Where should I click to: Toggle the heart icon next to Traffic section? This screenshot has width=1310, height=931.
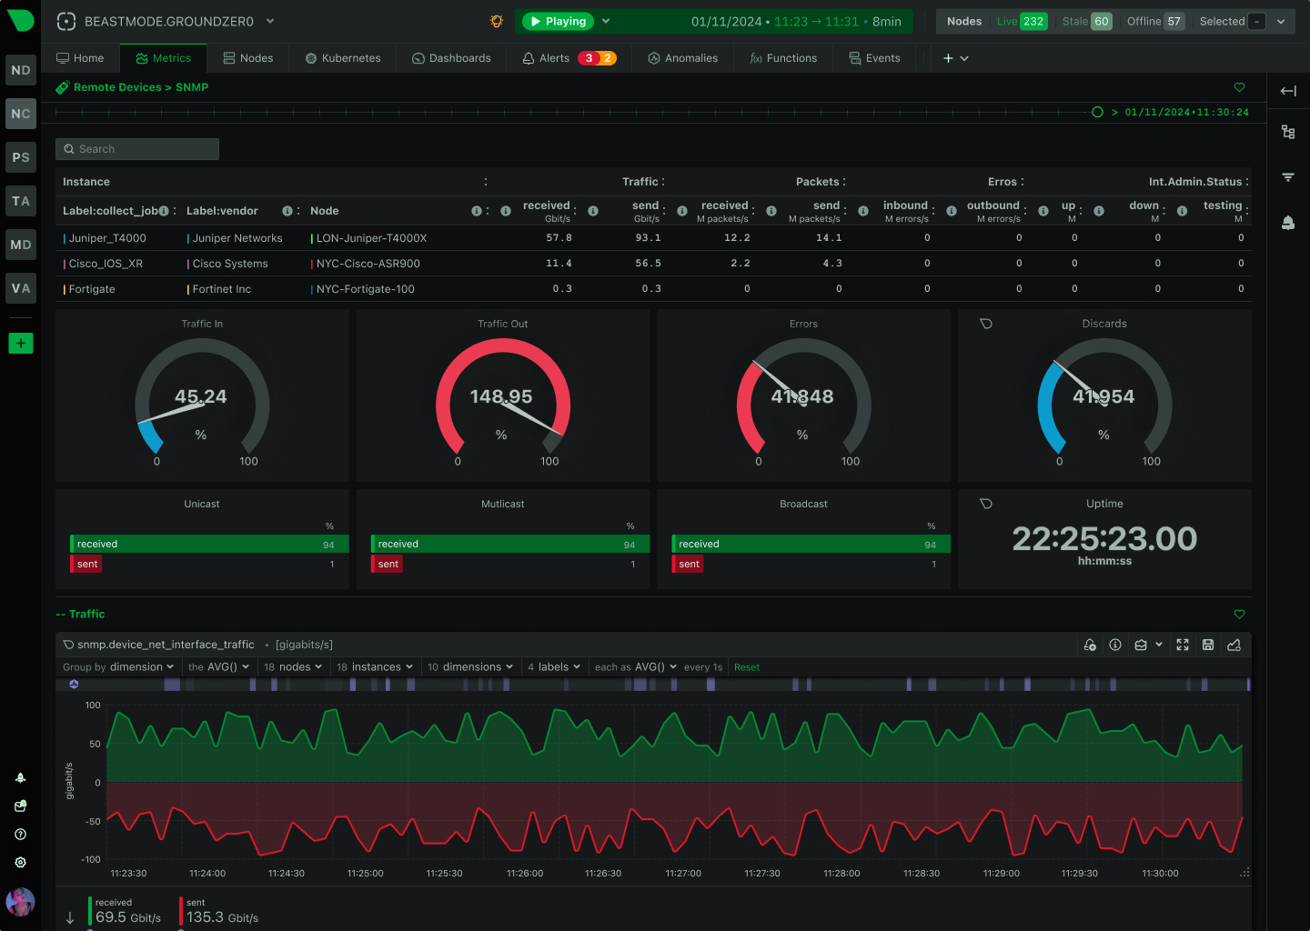coord(1239,615)
